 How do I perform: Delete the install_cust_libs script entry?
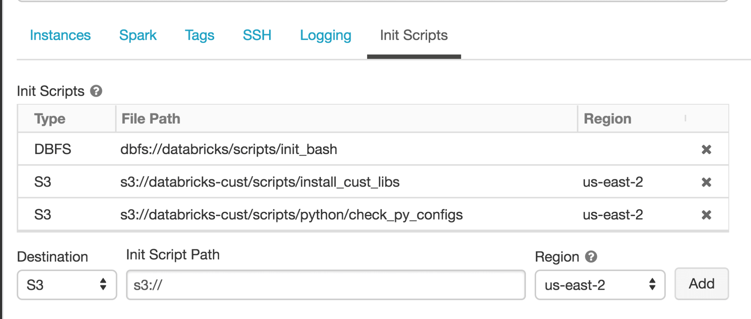[706, 182]
